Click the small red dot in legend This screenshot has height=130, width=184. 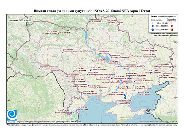172,23
